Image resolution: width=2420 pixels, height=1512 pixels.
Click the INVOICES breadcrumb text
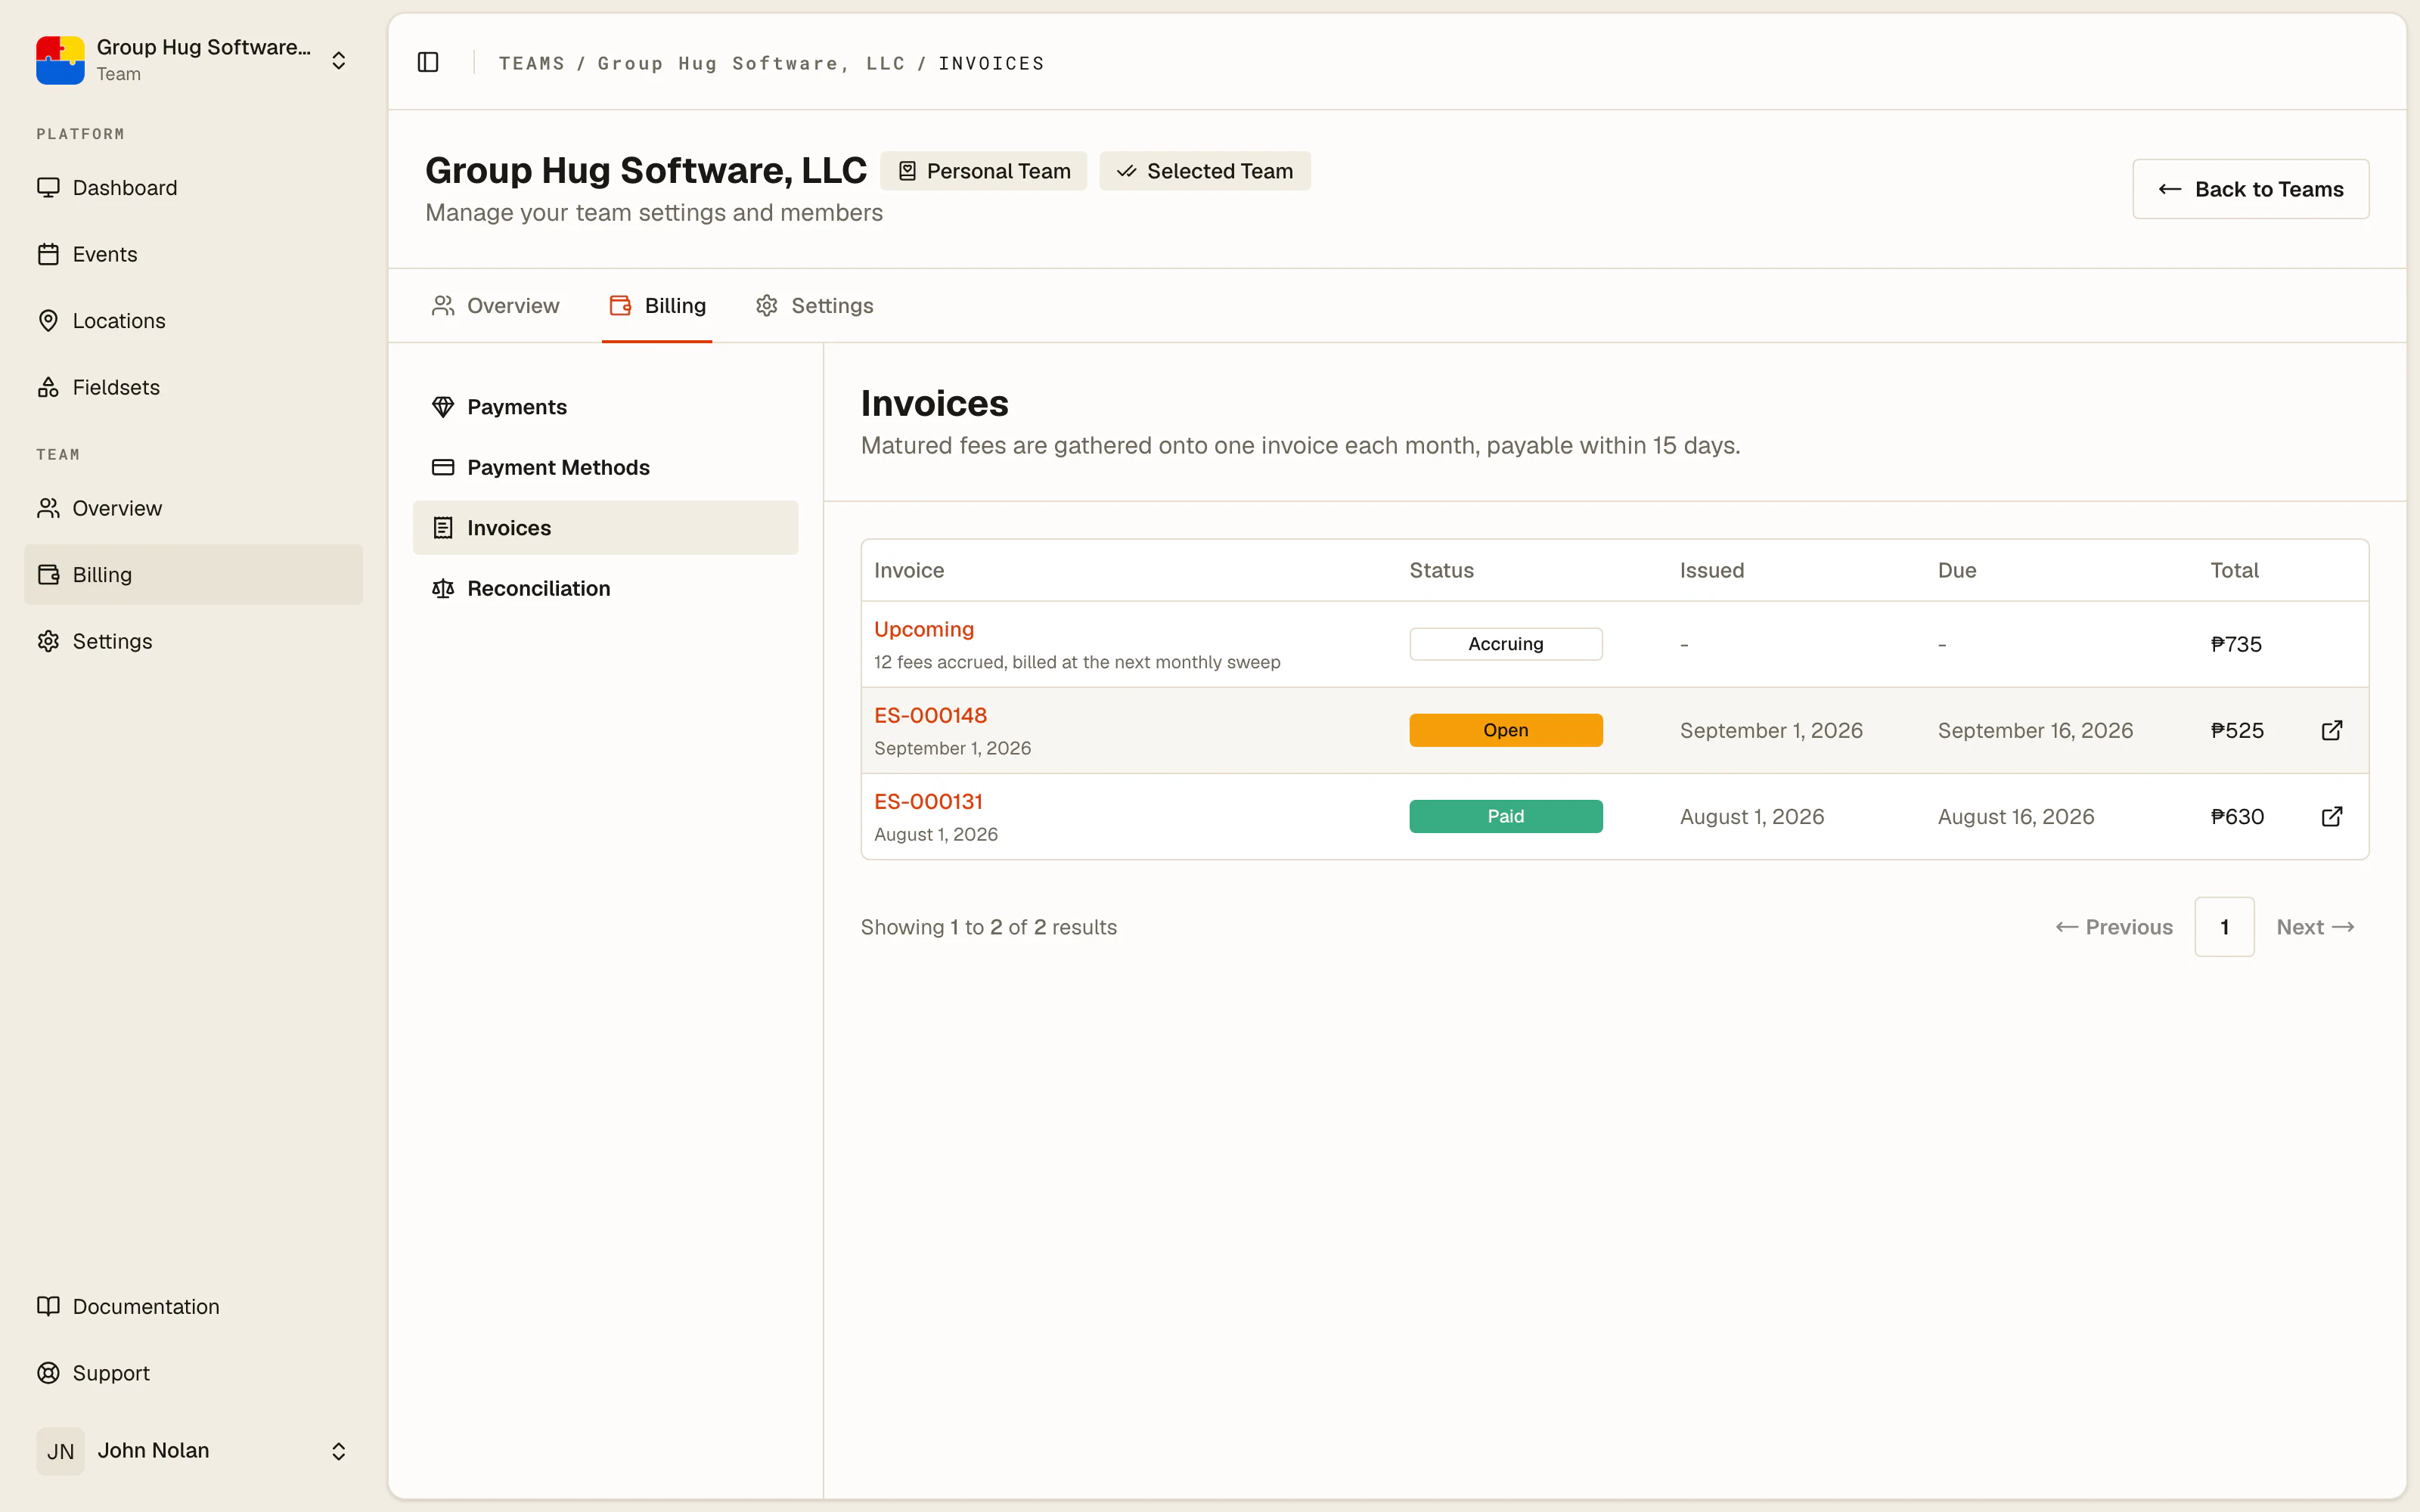tap(991, 63)
